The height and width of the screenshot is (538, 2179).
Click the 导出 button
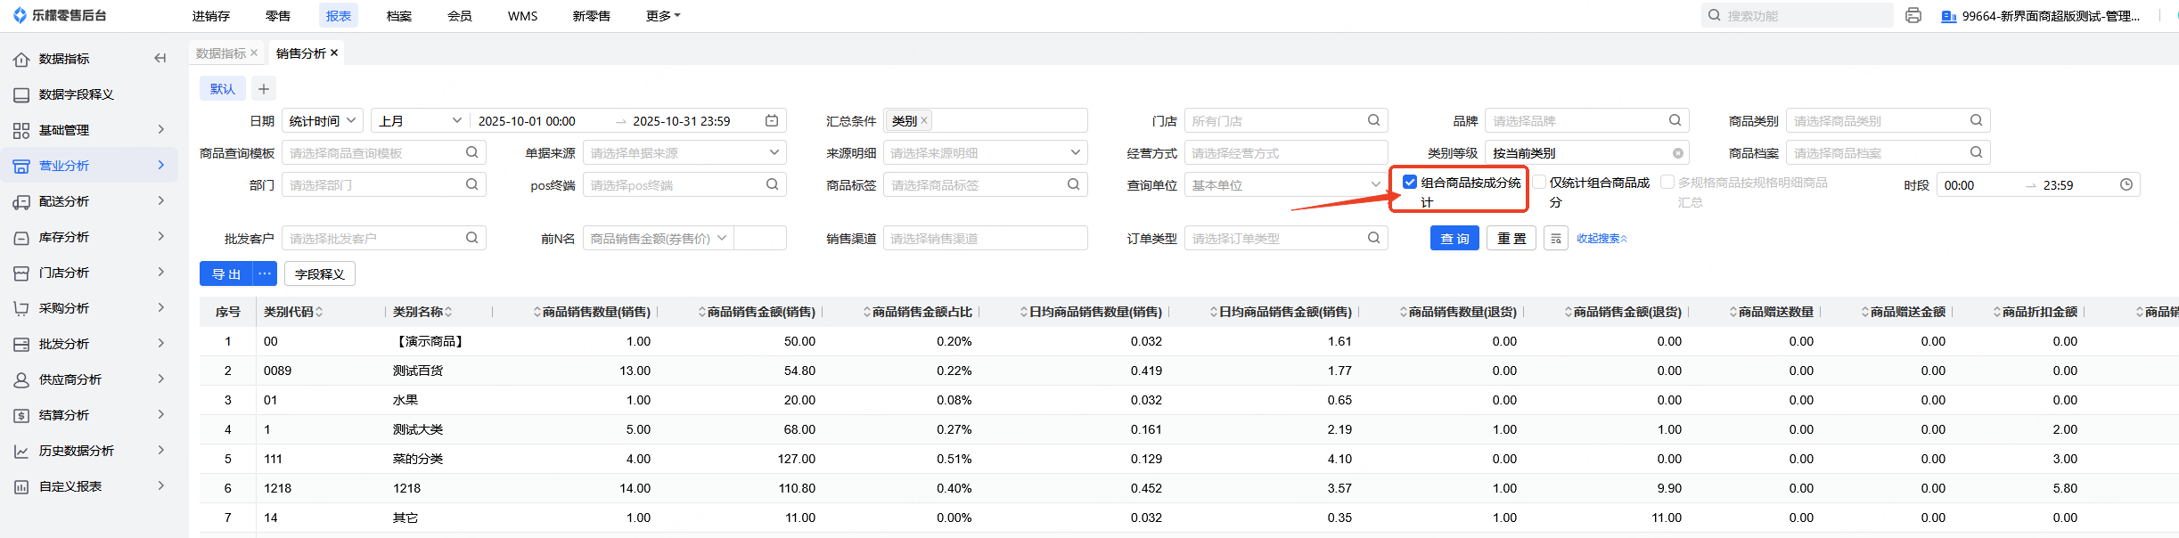(x=226, y=273)
